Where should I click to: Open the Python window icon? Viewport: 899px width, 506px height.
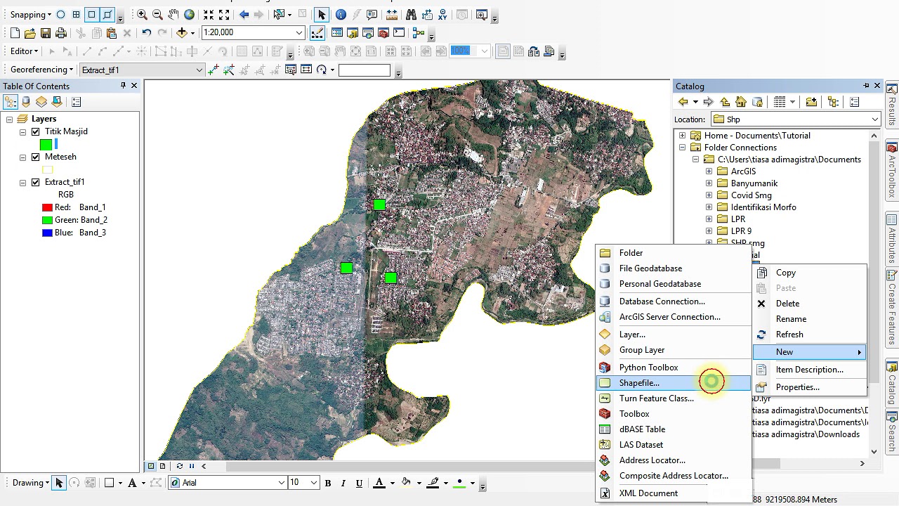tap(399, 33)
